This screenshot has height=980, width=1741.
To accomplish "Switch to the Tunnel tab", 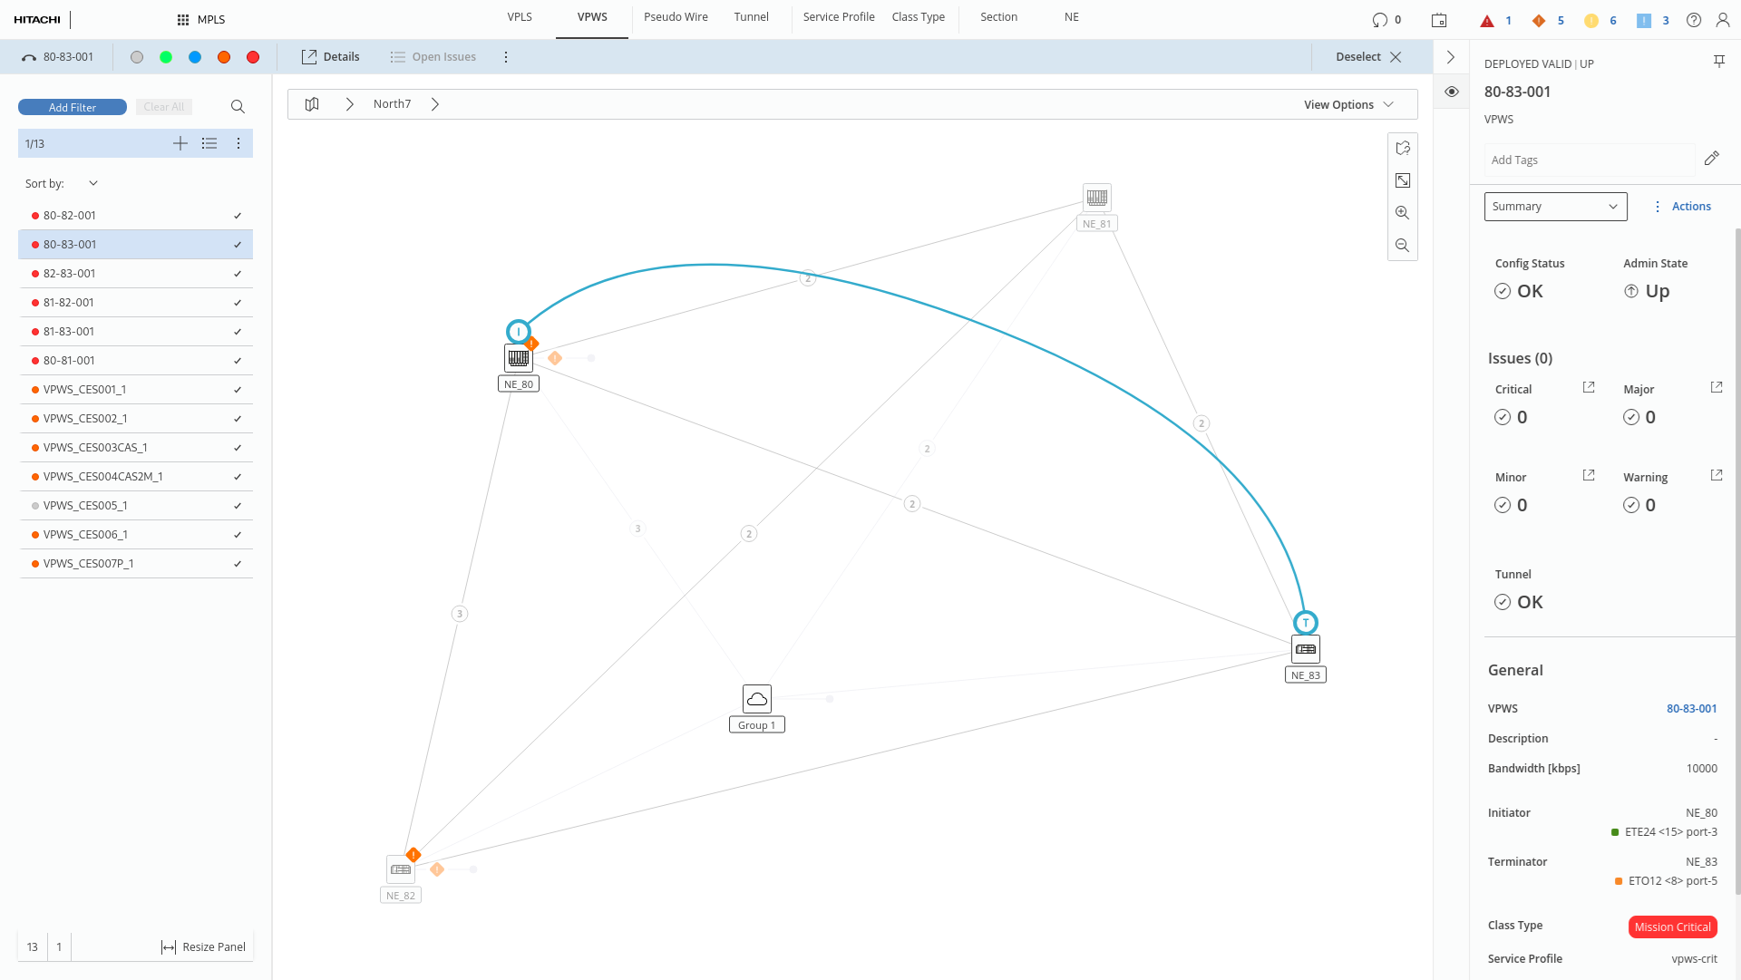I will coord(751,17).
